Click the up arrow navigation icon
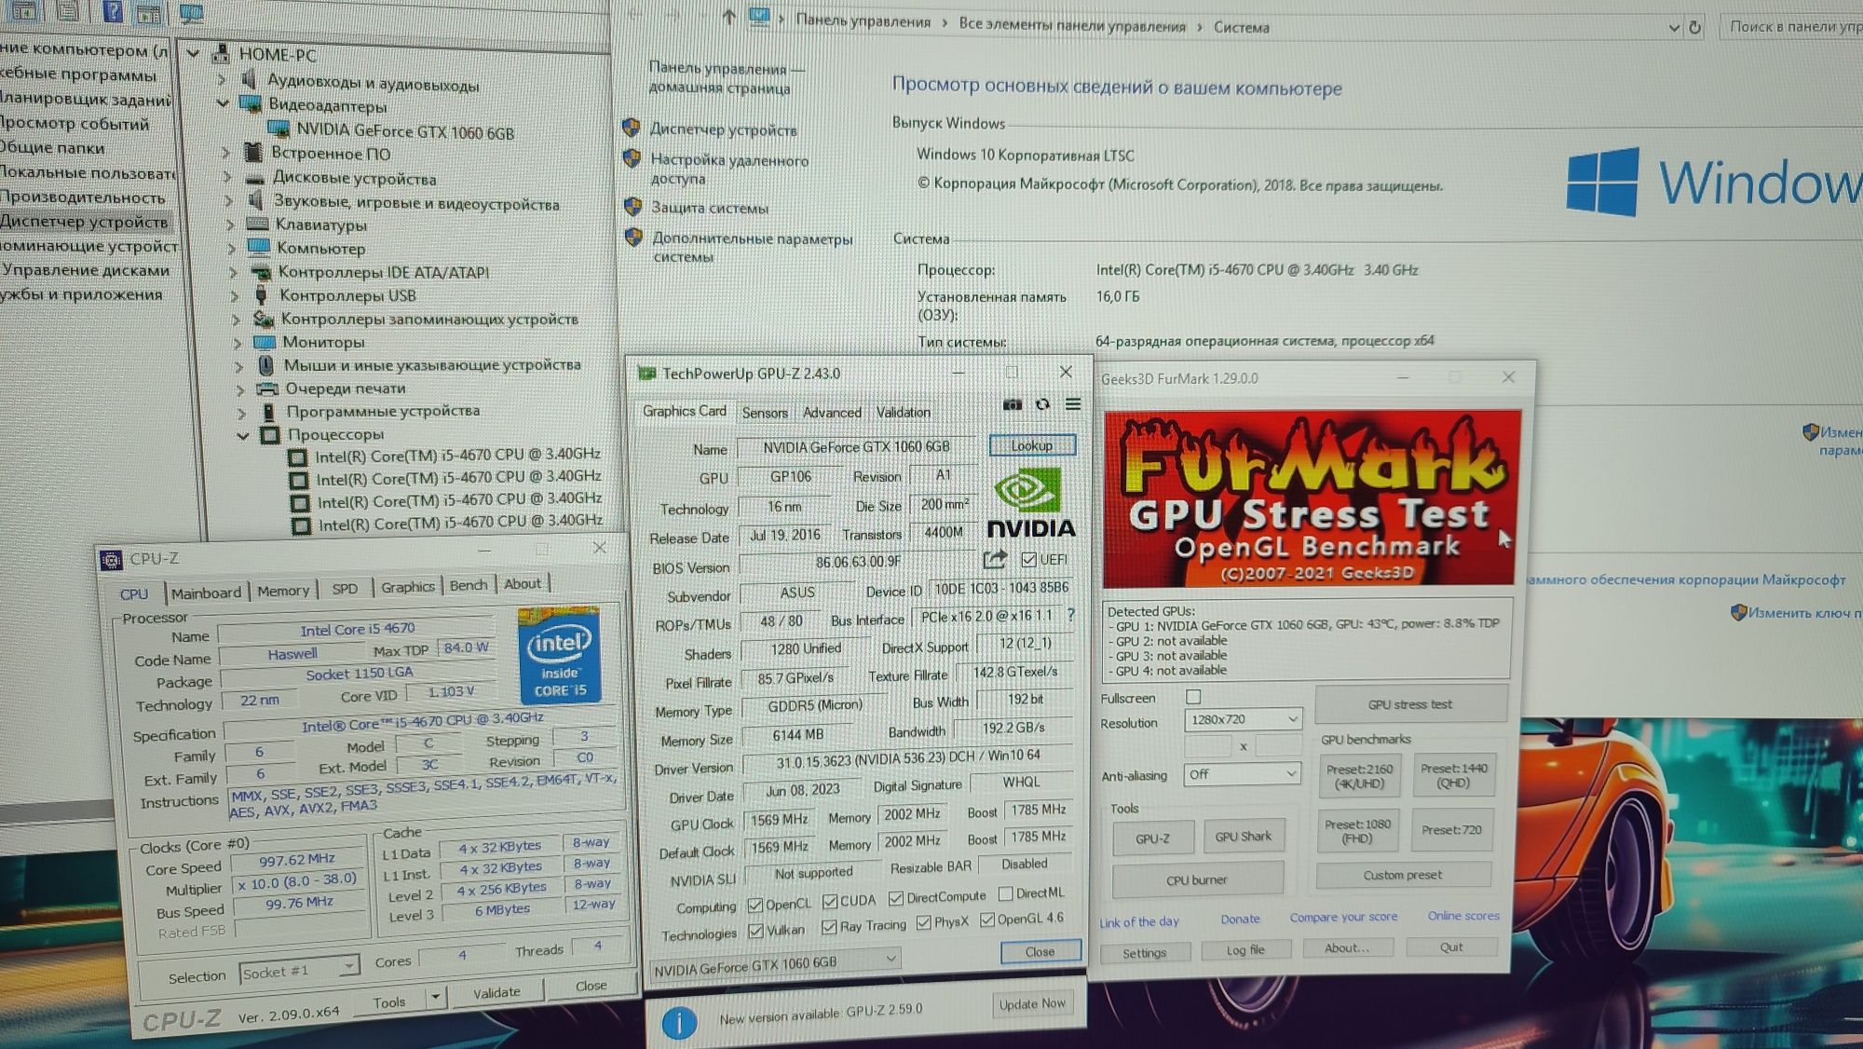 728,17
